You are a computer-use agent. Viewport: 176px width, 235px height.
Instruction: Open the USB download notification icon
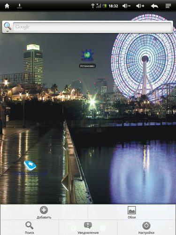point(19,6)
